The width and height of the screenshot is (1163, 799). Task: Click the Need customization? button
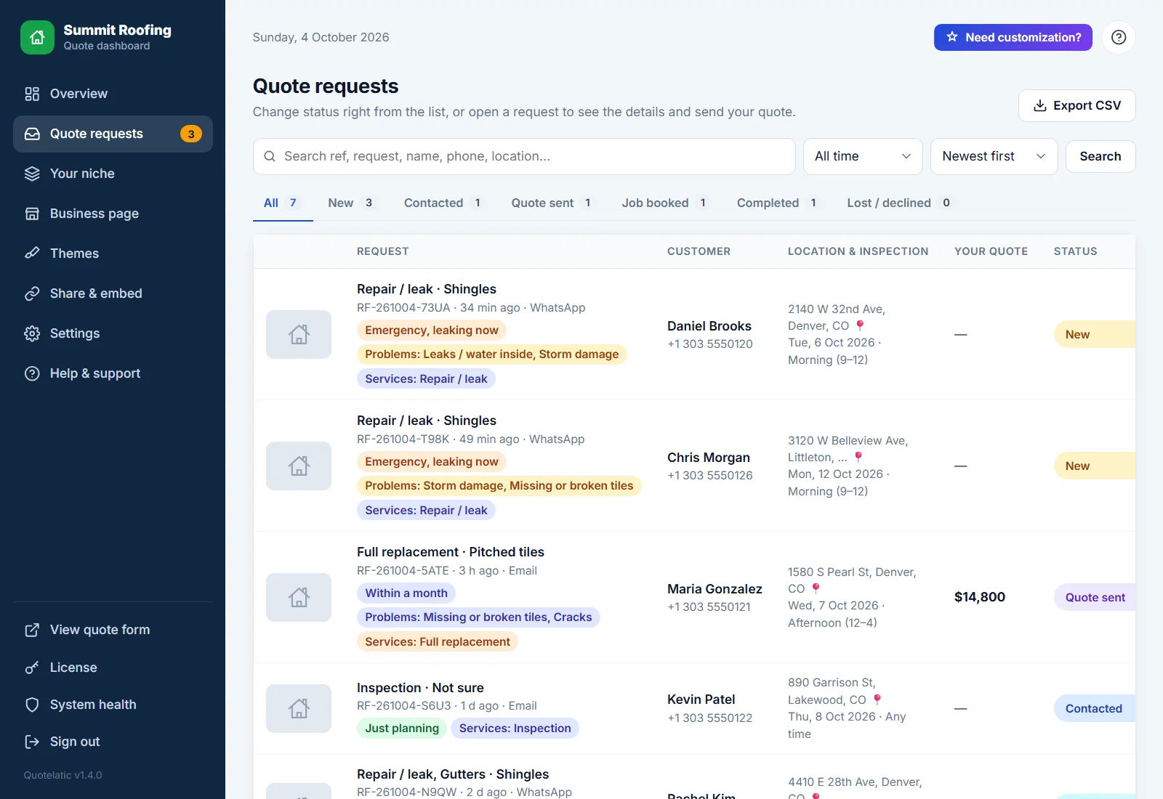pyautogui.click(x=1013, y=37)
